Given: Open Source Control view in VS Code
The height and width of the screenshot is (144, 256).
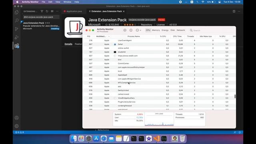Looking at the screenshot, I should 17,29.
